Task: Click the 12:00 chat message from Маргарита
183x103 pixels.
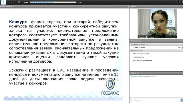Action: [x=144, y=76]
